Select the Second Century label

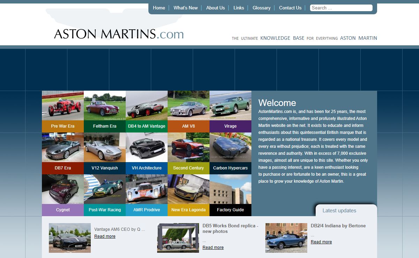point(189,168)
